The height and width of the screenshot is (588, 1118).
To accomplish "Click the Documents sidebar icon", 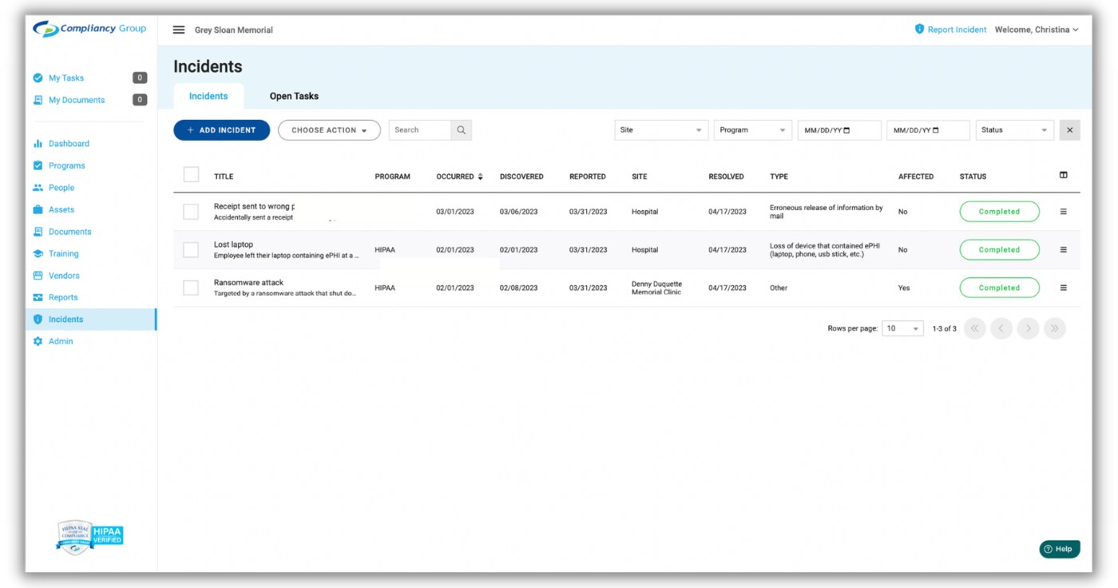I will tap(38, 232).
